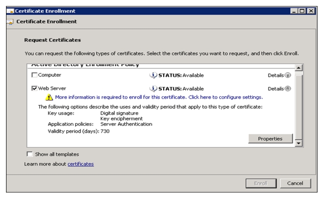Click the Application policies label

pyautogui.click(x=71, y=124)
